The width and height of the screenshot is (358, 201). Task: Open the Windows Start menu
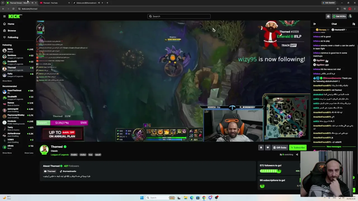pyautogui.click(x=142, y=198)
